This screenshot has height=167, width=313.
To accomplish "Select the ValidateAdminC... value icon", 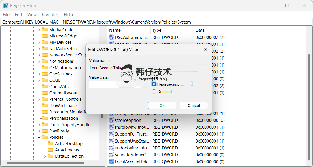I will tap(111, 155).
